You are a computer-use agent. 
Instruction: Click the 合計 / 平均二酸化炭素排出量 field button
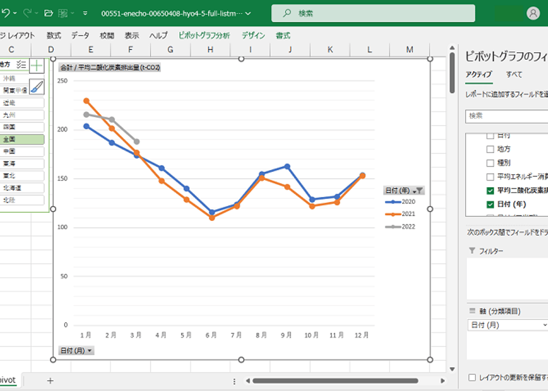[x=110, y=68]
